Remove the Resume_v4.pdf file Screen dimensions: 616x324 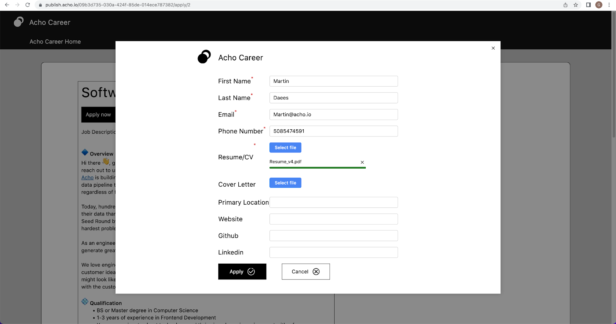pyautogui.click(x=362, y=162)
